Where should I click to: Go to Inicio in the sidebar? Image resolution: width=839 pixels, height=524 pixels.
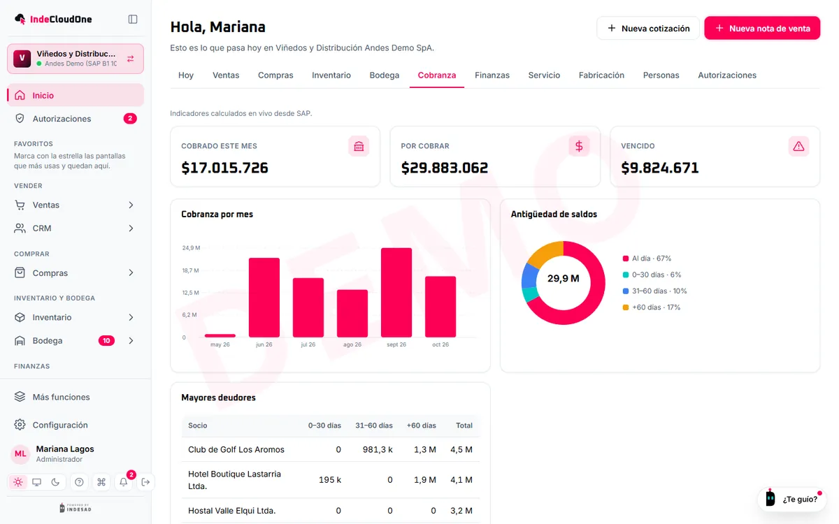76,95
